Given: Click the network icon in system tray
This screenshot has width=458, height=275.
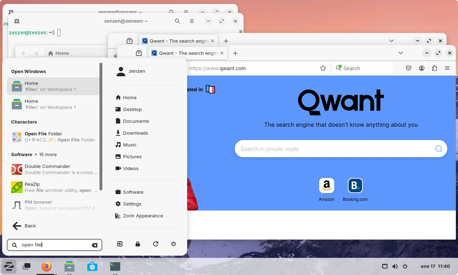Looking at the screenshot, I should tap(385, 266).
